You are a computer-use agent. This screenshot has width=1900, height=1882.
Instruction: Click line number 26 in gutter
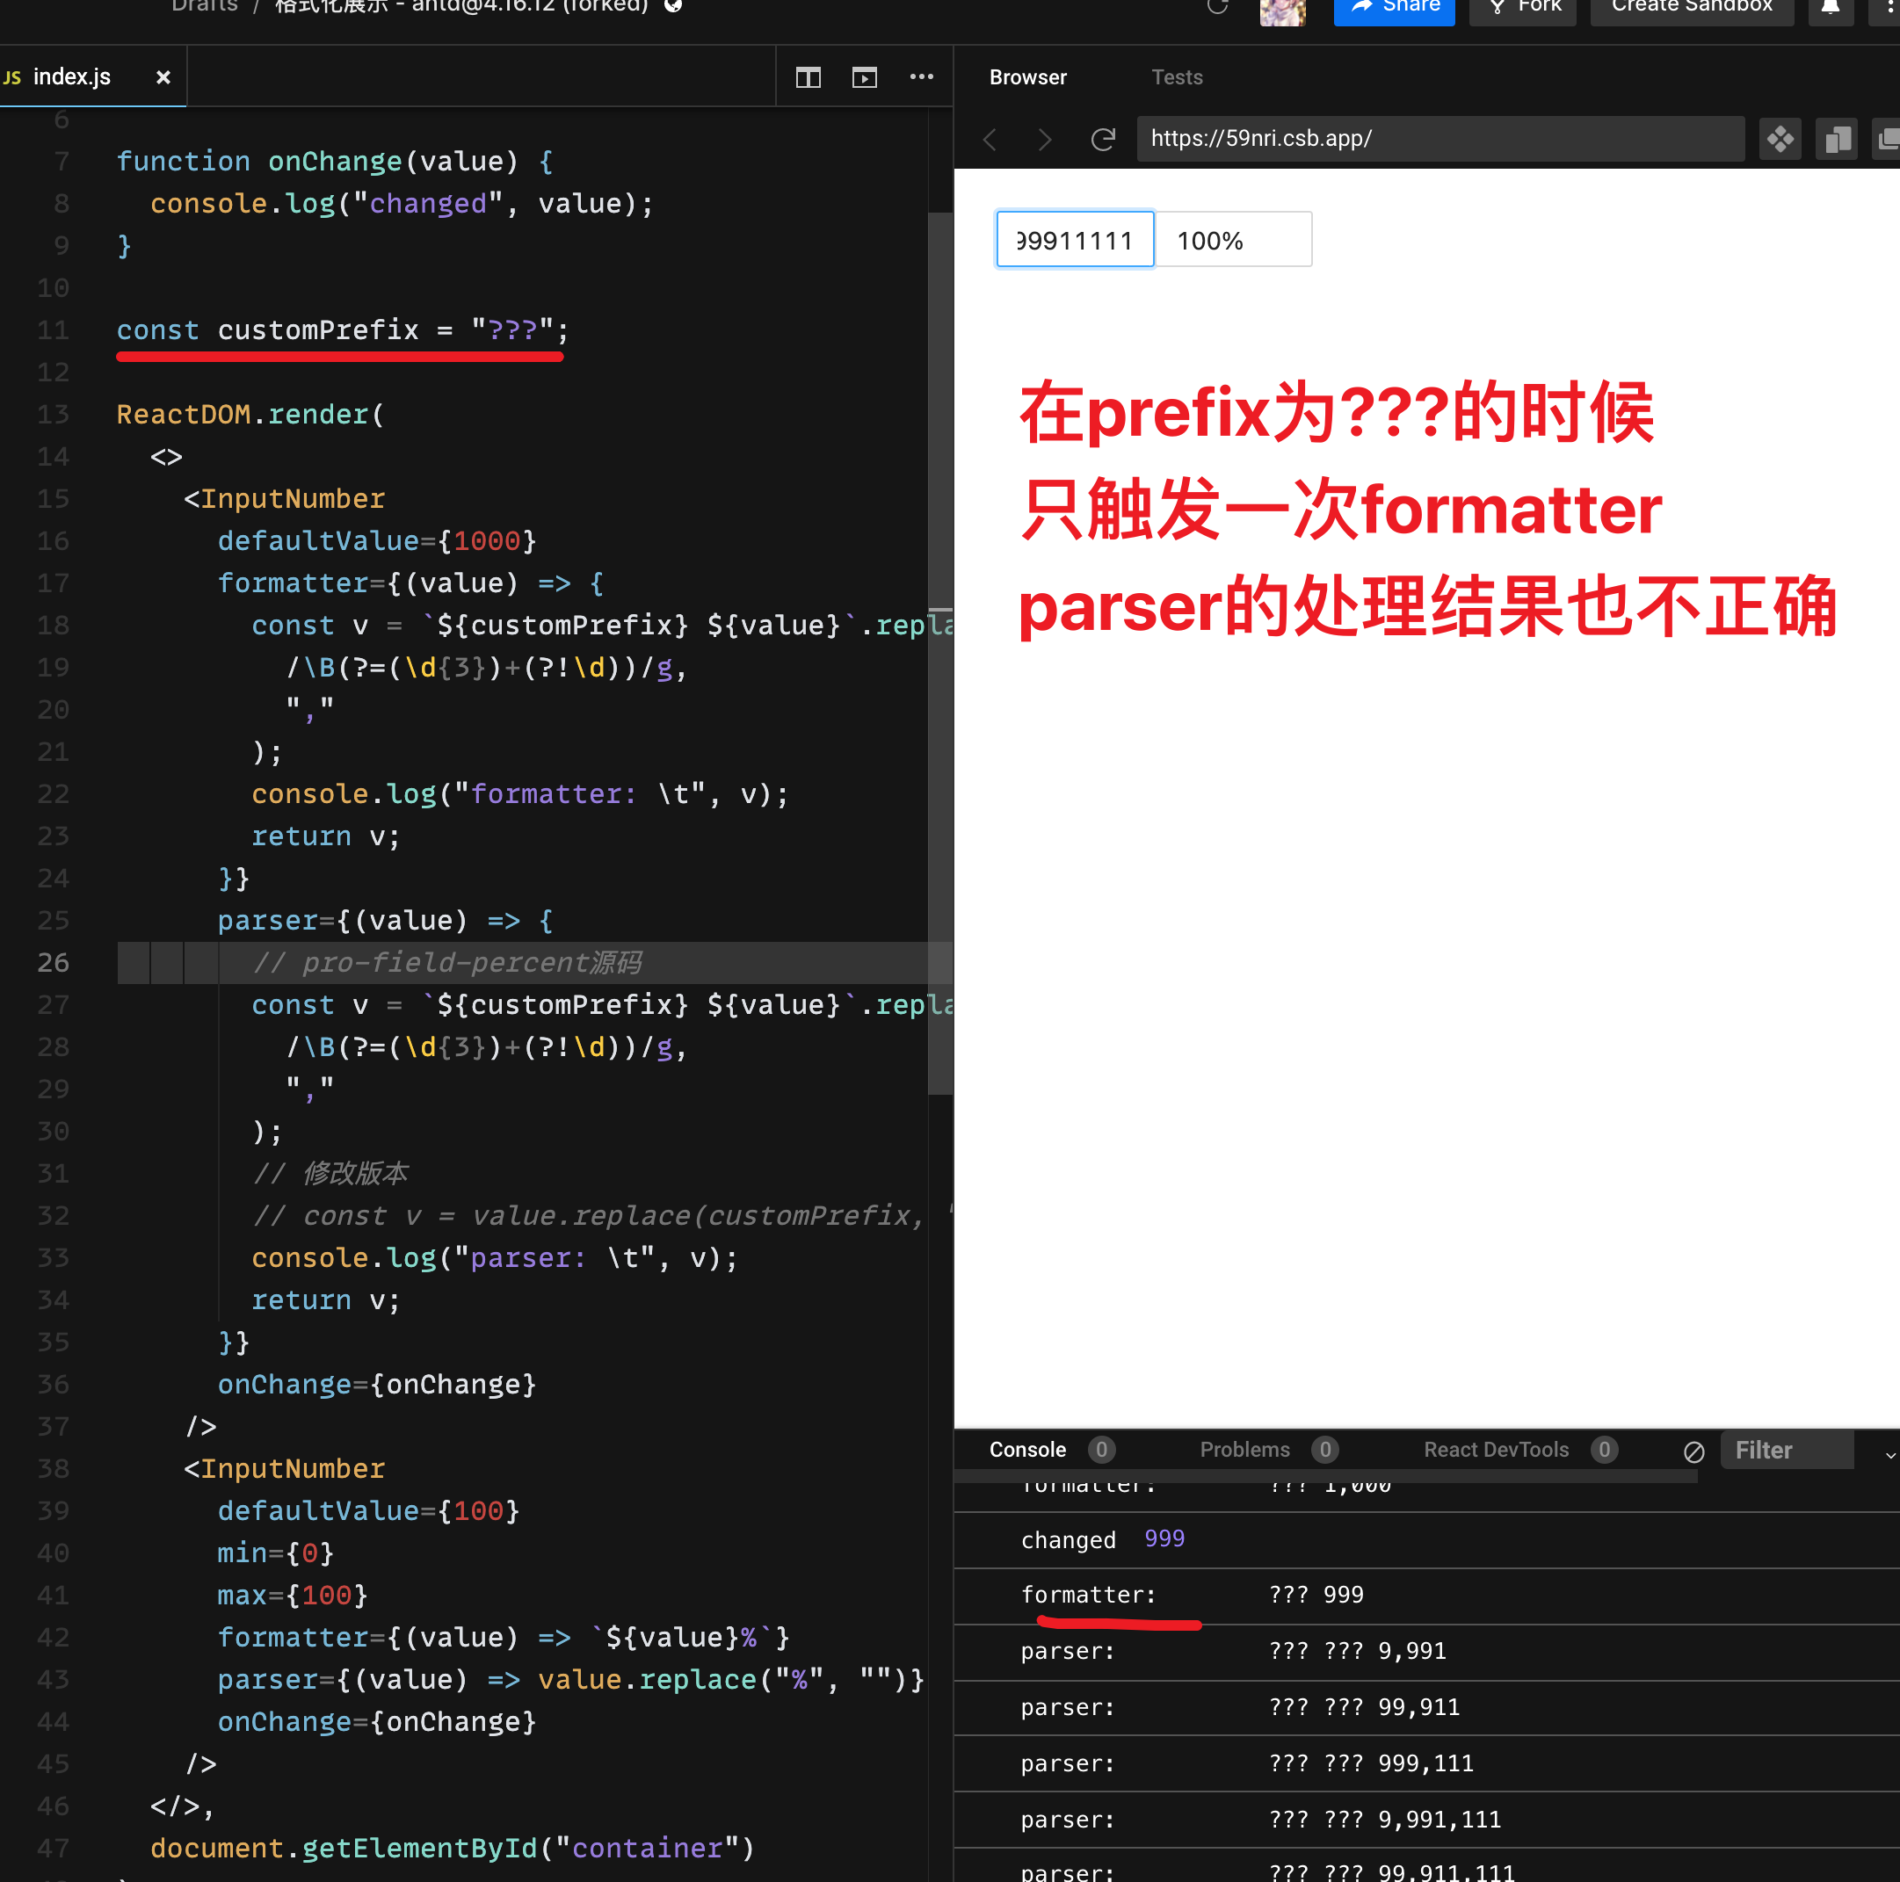point(53,963)
